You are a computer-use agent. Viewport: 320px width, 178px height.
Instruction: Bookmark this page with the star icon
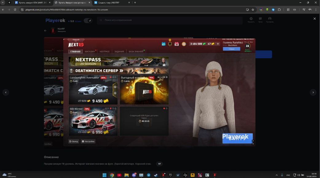pyautogui.click(x=253, y=10)
